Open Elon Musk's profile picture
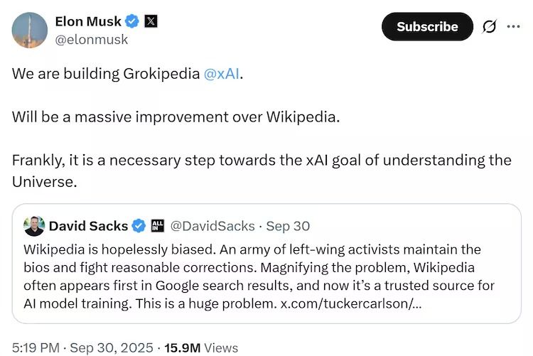This screenshot has width=533, height=356. coord(29,29)
